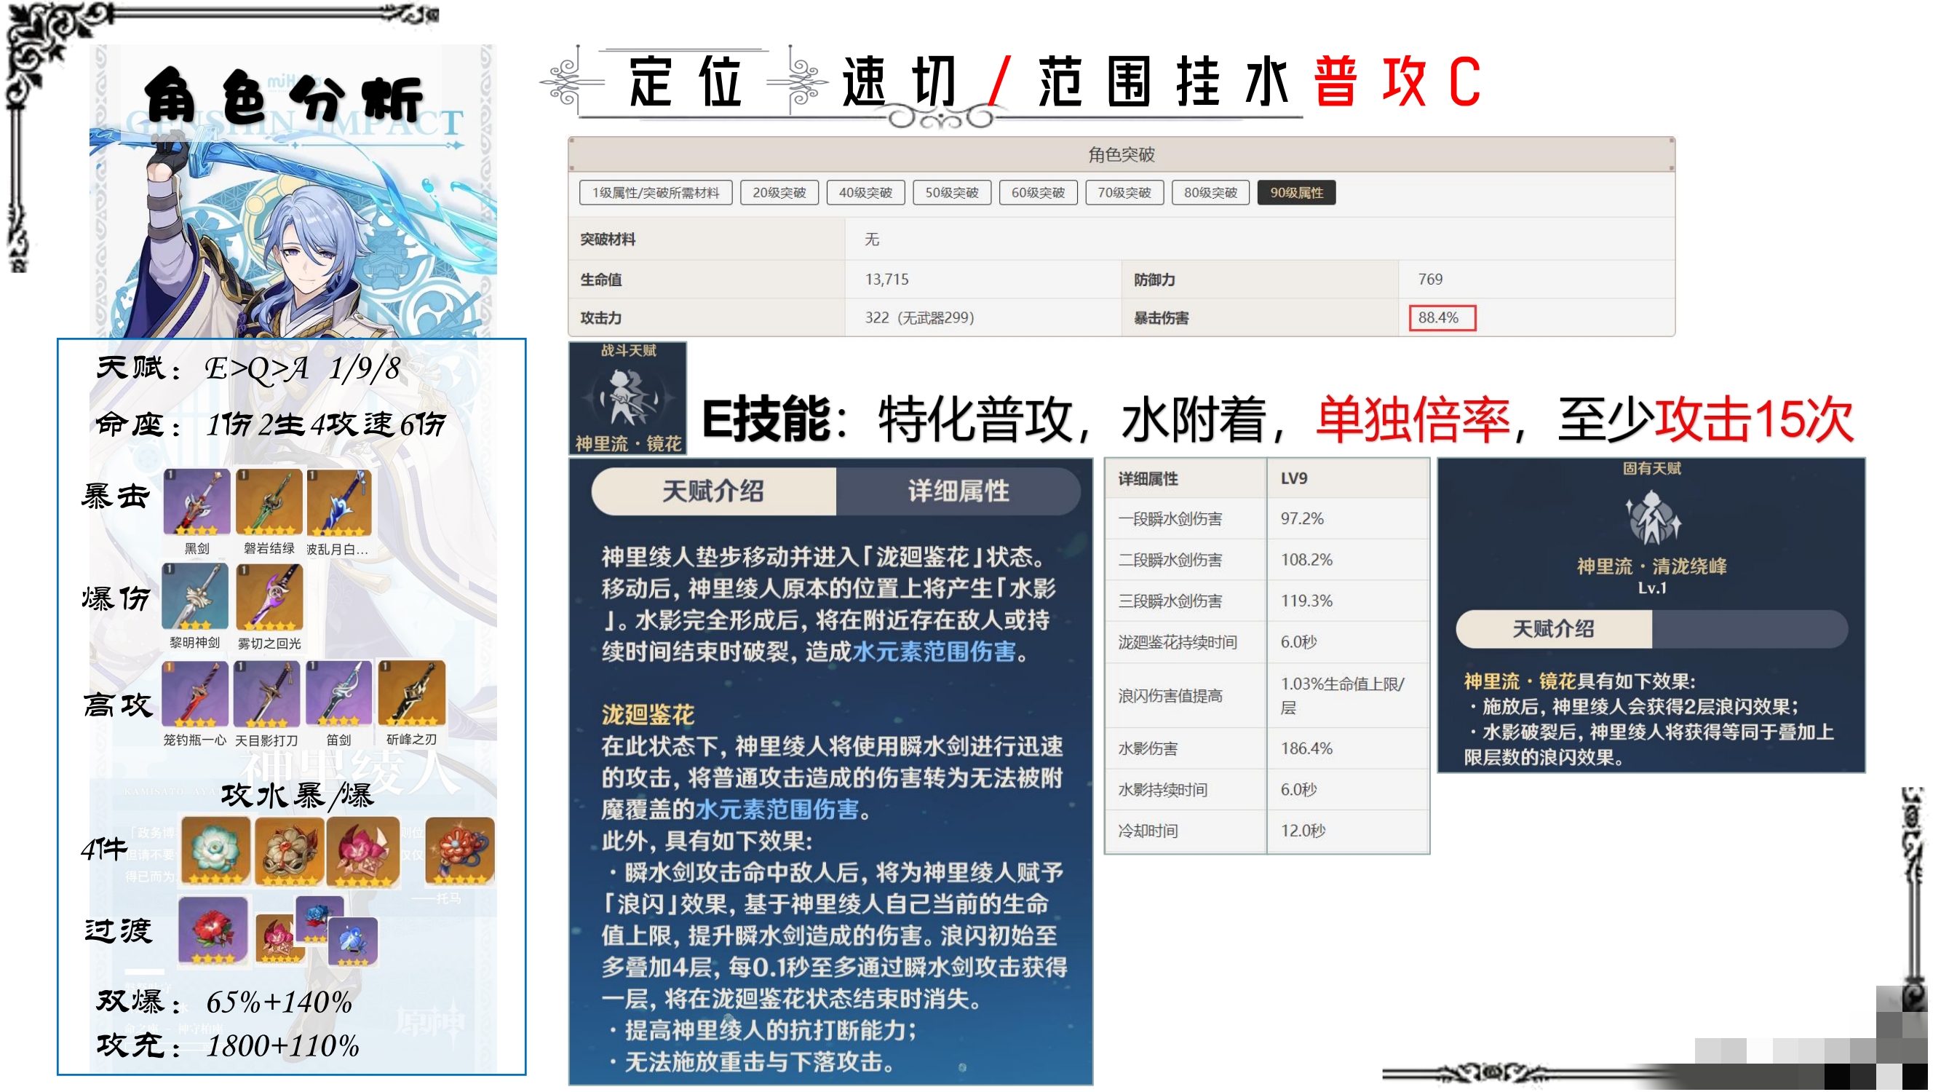Pick the 斫峰之刃 weapon icon
The width and height of the screenshot is (1941, 1092).
pos(412,694)
